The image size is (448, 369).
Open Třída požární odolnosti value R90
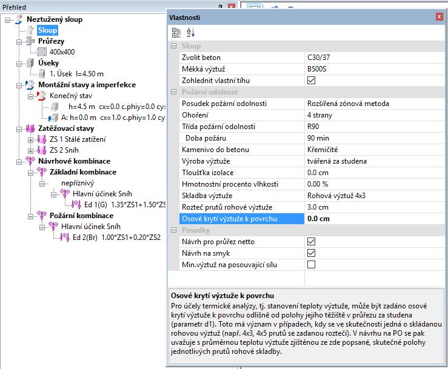coord(374,127)
